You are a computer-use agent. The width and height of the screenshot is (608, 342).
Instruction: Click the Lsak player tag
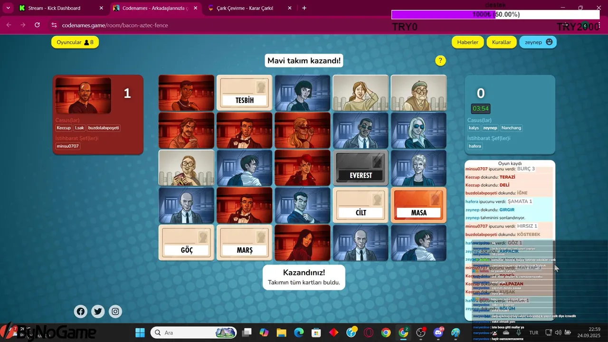pyautogui.click(x=79, y=128)
